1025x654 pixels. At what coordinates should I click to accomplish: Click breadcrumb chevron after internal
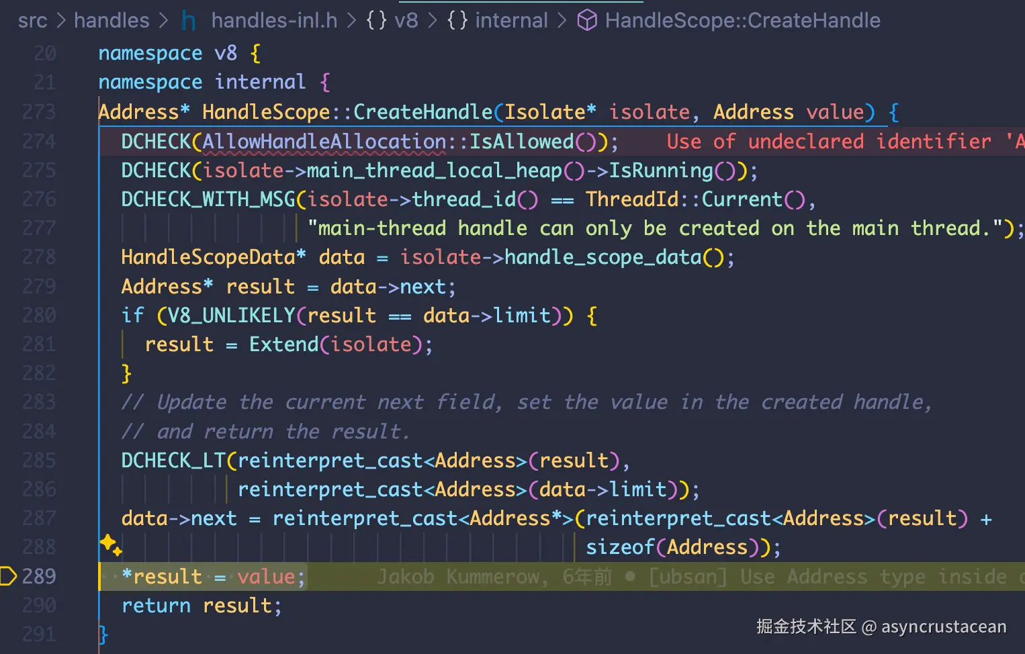tap(562, 21)
